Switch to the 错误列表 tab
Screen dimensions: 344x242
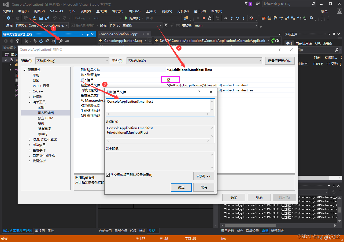(278, 231)
